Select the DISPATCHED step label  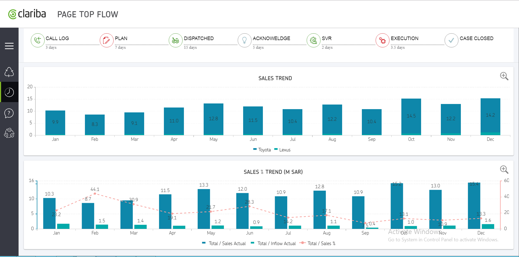[x=199, y=38]
